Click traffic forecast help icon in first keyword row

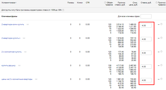click(x=161, y=24)
